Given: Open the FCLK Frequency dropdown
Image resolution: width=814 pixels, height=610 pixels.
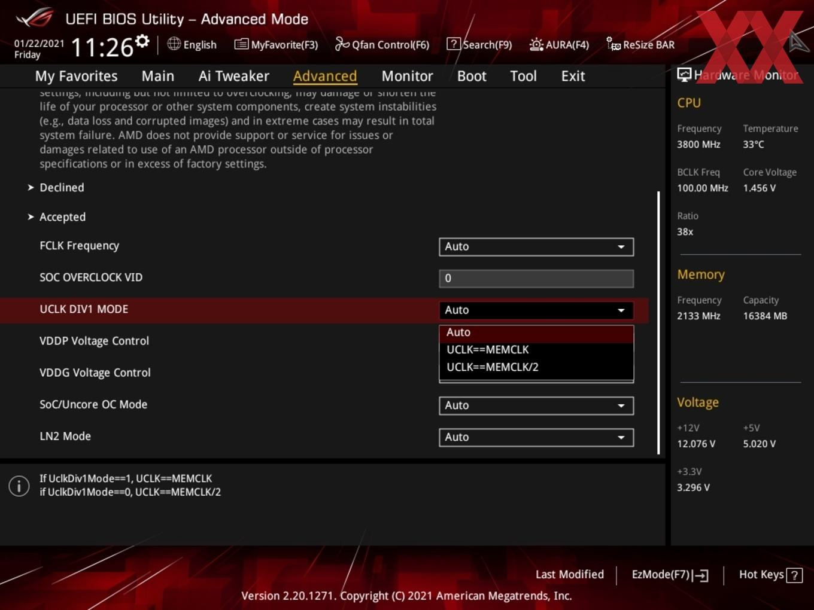Looking at the screenshot, I should coord(536,246).
